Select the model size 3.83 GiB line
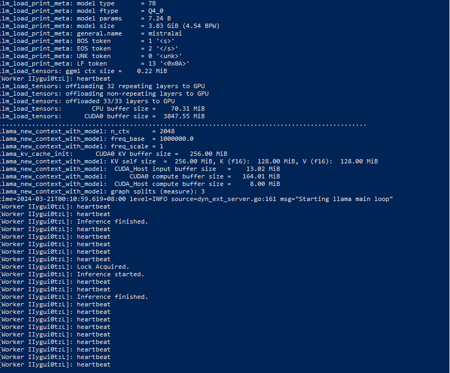The width and height of the screenshot is (450, 373). tap(110, 26)
